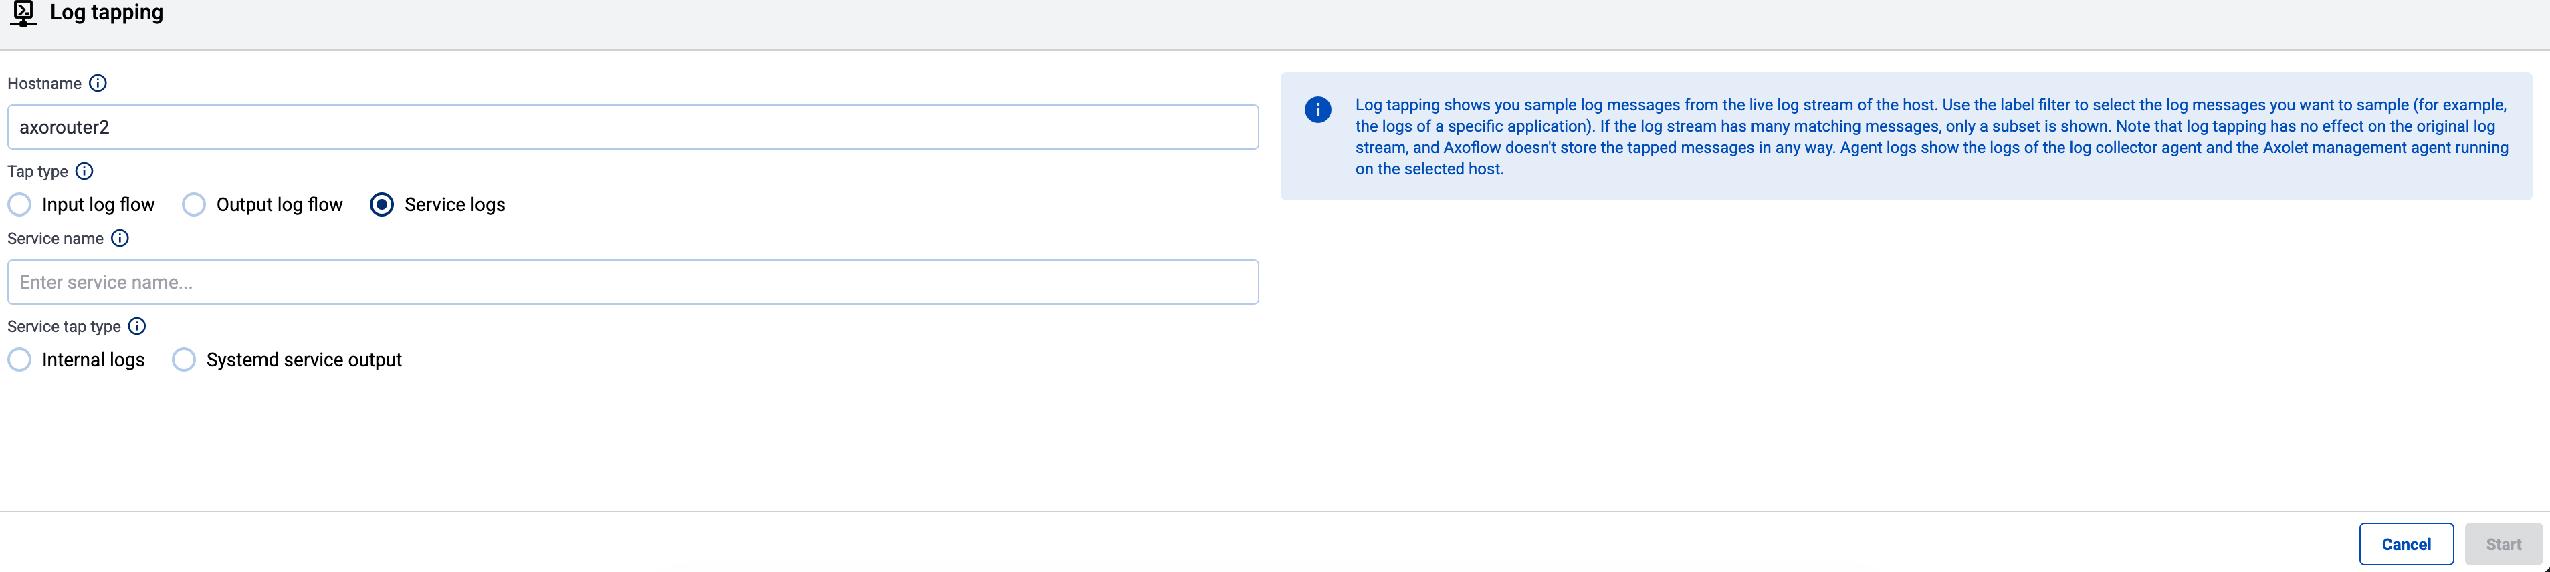Screen dimensions: 2550x572
Task: Click the Start button
Action: pos(2503,543)
